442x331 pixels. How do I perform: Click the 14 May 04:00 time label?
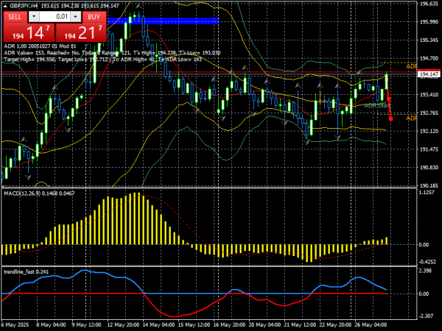pos(158,324)
